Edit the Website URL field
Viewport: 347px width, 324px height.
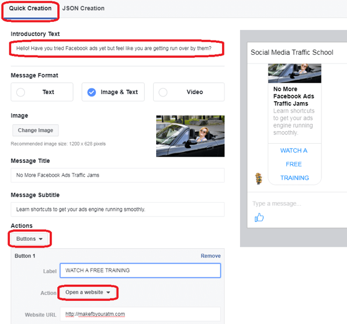(141, 314)
